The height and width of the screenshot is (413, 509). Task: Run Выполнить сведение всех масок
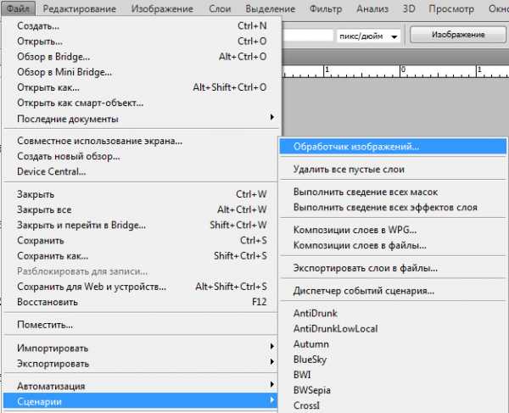point(393,192)
